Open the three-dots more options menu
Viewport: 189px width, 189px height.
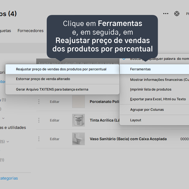pos(166,14)
